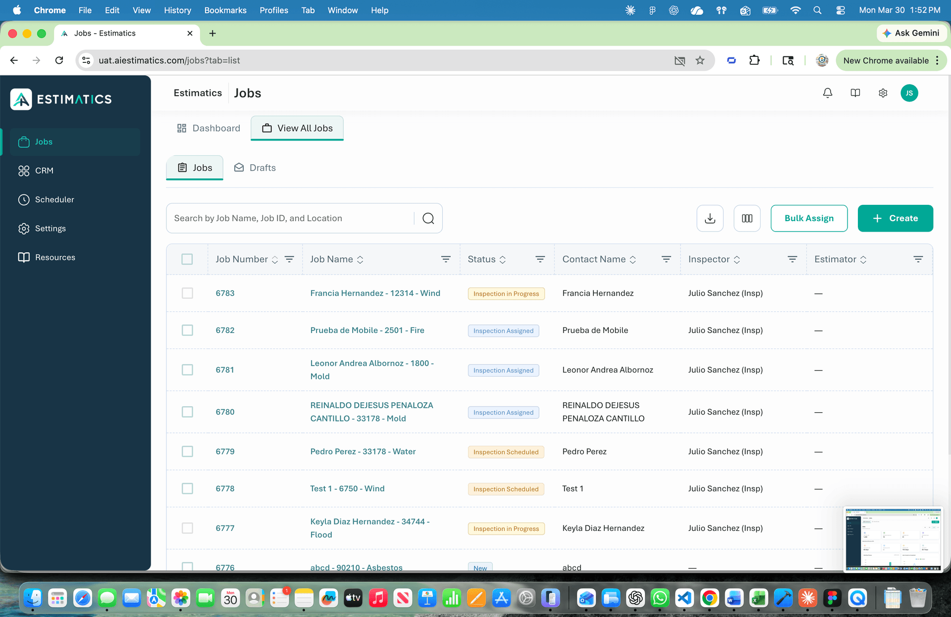Click the Inspection in Progress status badge for job 6783
The height and width of the screenshot is (617, 951).
tap(506, 293)
